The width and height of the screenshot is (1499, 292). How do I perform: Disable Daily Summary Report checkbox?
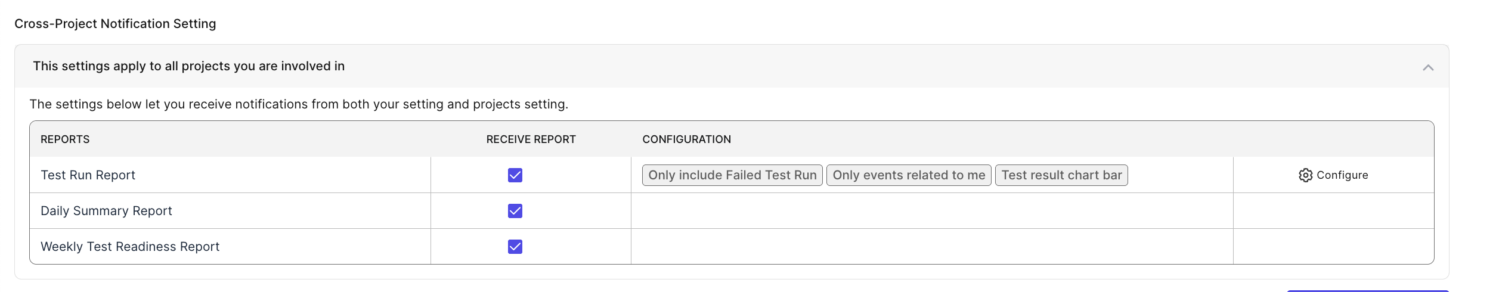coord(515,211)
